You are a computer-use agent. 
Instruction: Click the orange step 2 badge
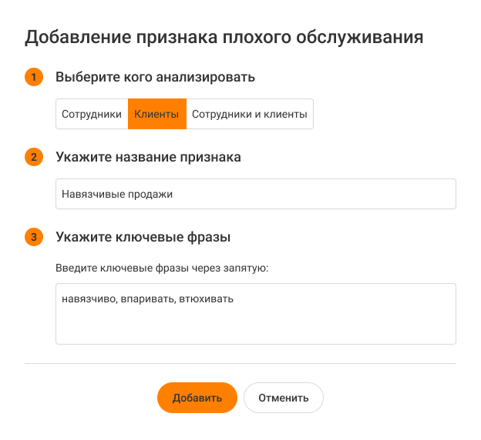(x=34, y=157)
